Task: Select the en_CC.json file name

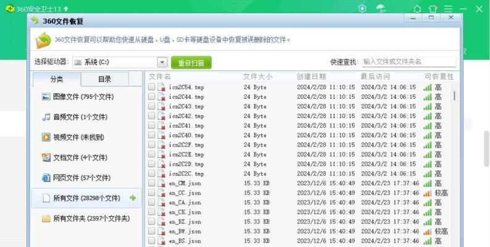Action: pos(185,193)
